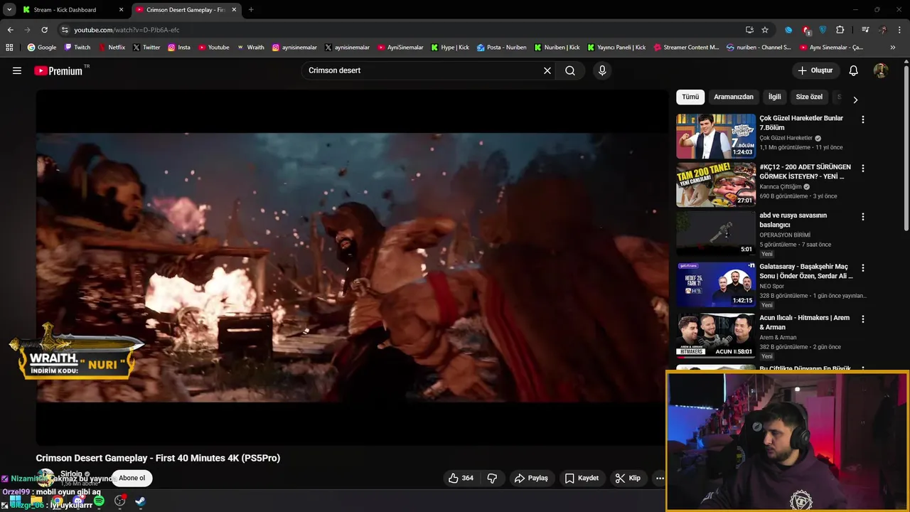Click the magnifier search button

(x=570, y=70)
